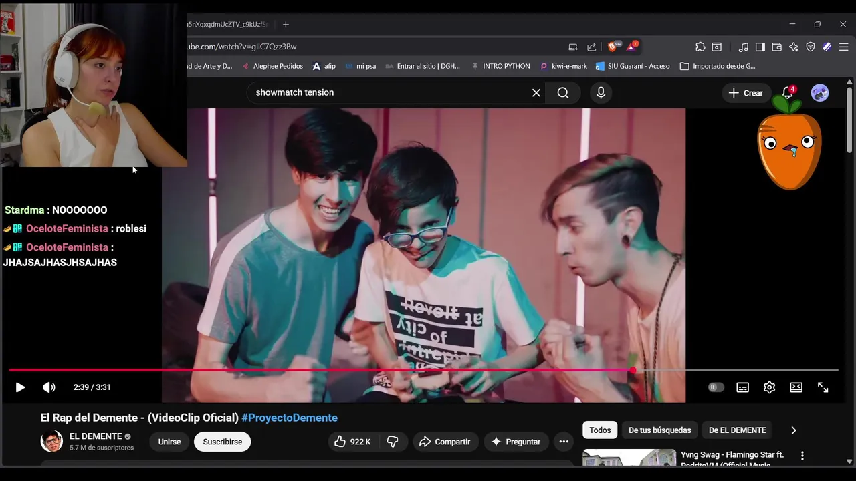Open YouTube notifications bell

click(x=788, y=93)
